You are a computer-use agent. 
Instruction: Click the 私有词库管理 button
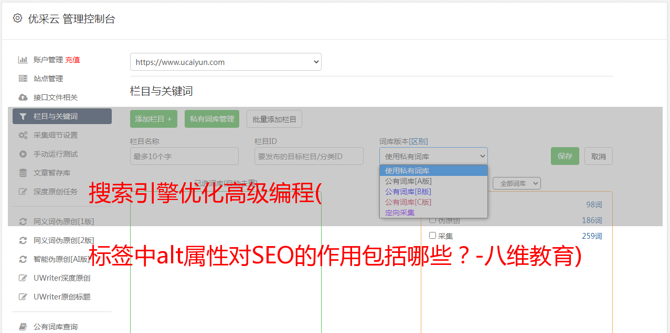pyautogui.click(x=212, y=119)
